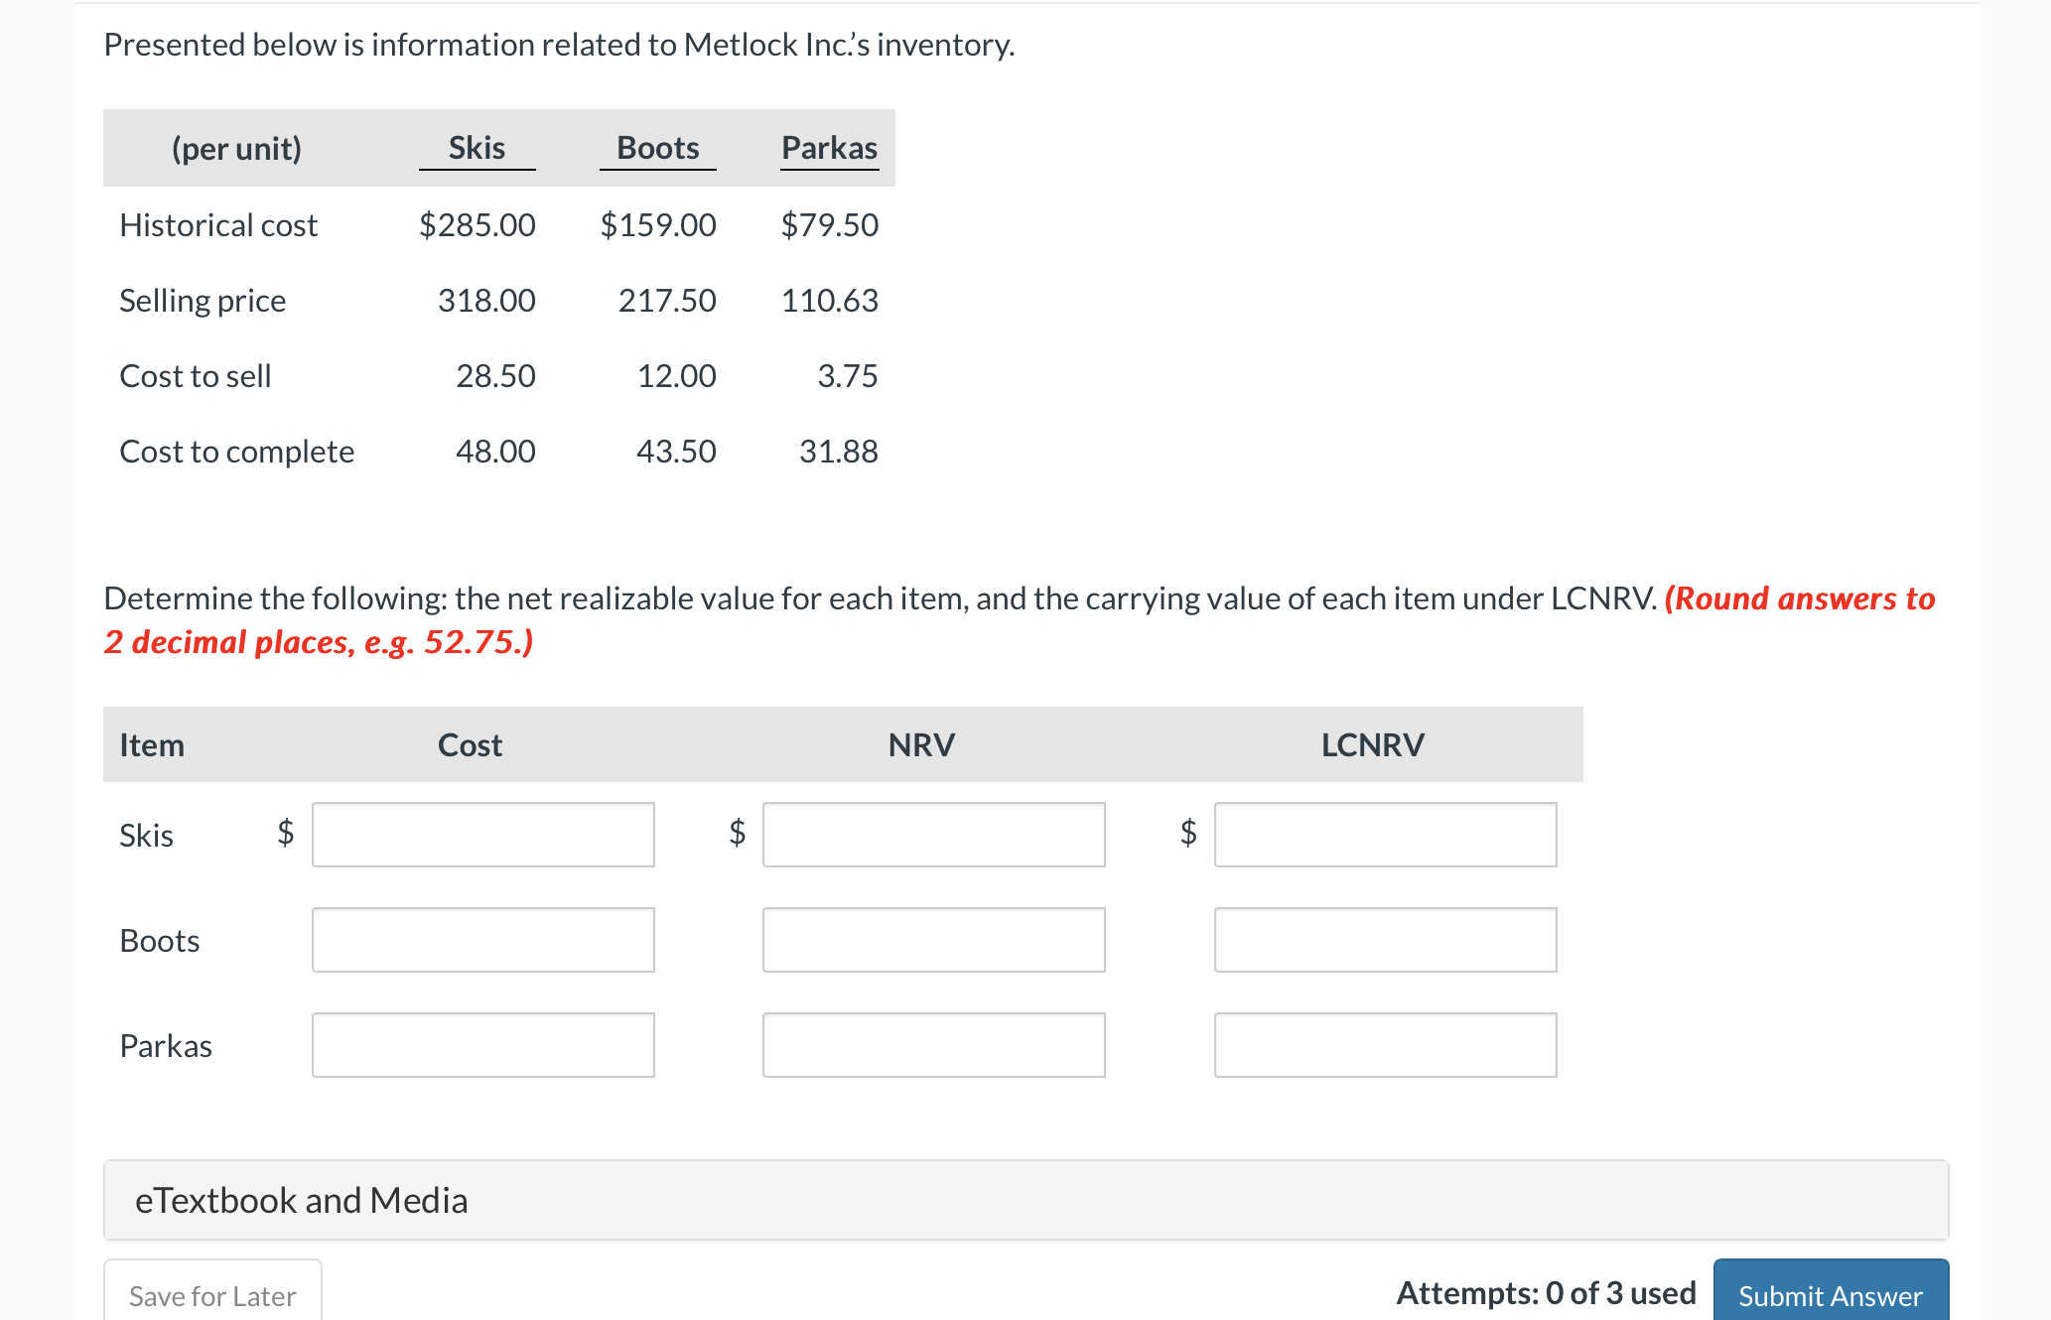
Task: Click the Boots column header
Action: coord(658,147)
